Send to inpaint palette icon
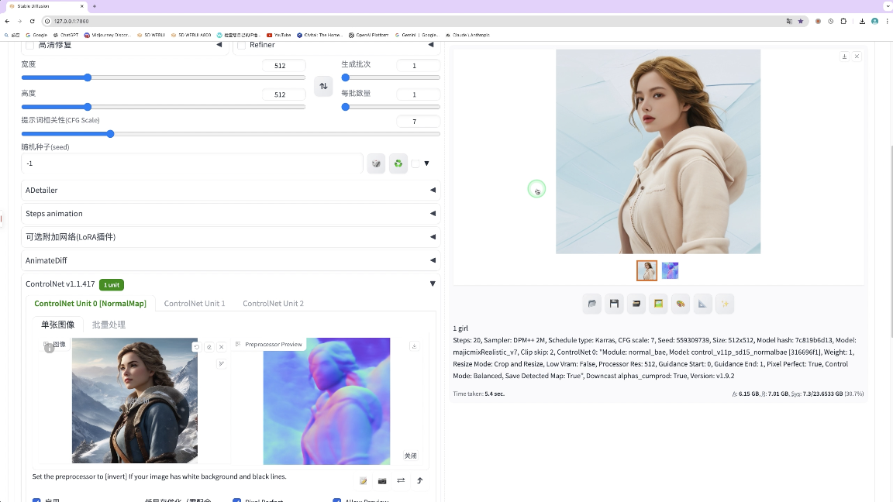The height and width of the screenshot is (502, 893). pyautogui.click(x=681, y=304)
